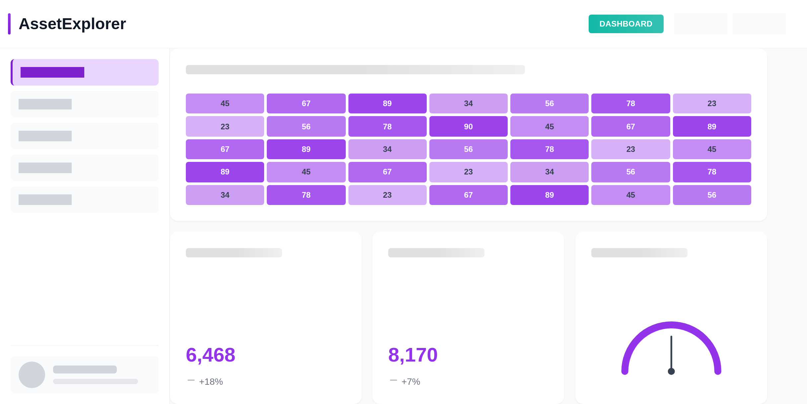Click the AssetExplorer logo title
The image size is (807, 404).
coord(72,24)
